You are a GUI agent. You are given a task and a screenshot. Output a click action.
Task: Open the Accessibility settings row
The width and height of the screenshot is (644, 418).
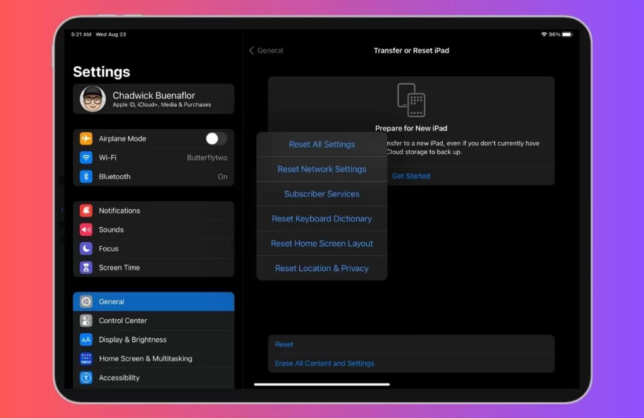[x=153, y=377]
